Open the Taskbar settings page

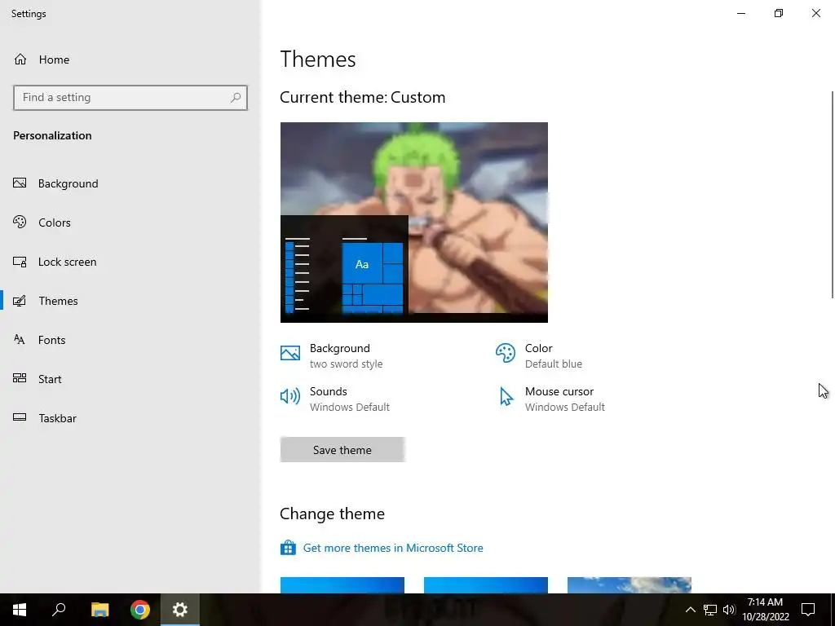click(130, 418)
